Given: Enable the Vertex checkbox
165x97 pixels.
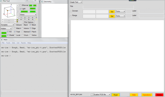Looking at the screenshot, I should pyautogui.click(x=30, y=35).
